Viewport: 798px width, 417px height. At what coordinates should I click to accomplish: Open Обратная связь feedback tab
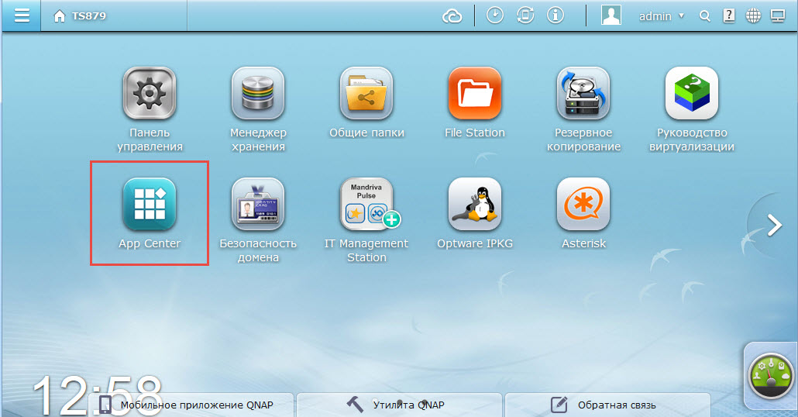coord(607,405)
